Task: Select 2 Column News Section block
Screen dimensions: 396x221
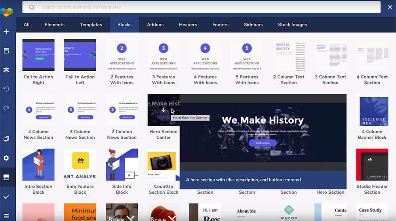Action: click(x=122, y=110)
